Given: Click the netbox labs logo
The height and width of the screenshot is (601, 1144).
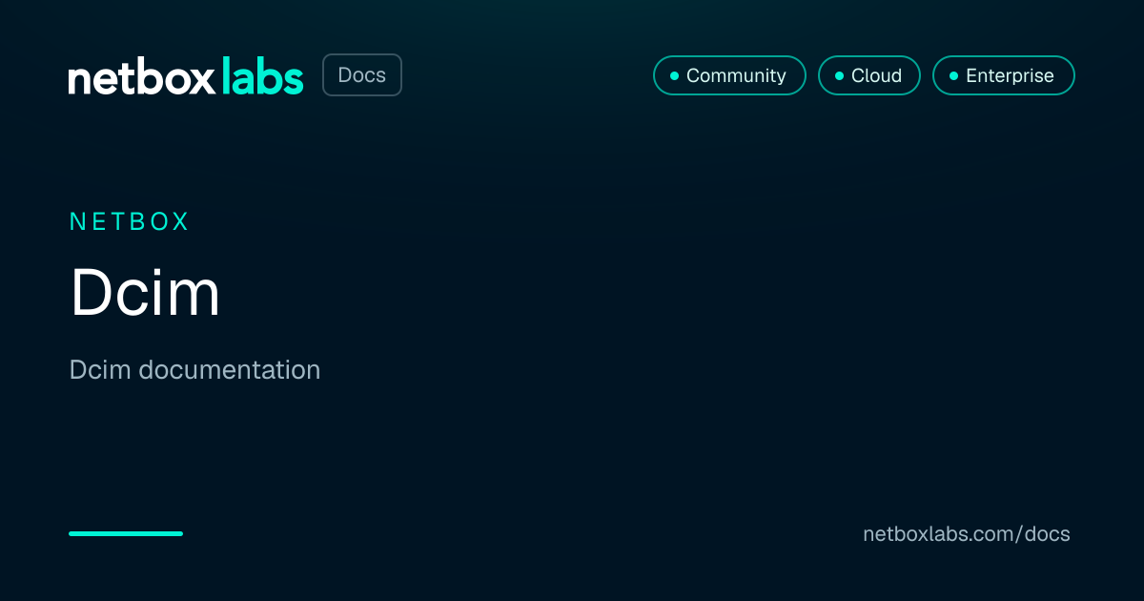Looking at the screenshot, I should pyautogui.click(x=186, y=76).
